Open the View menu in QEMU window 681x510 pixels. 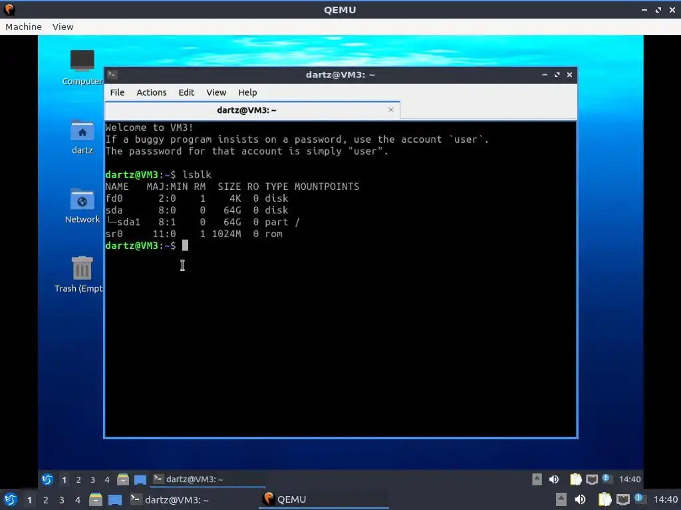(x=63, y=27)
